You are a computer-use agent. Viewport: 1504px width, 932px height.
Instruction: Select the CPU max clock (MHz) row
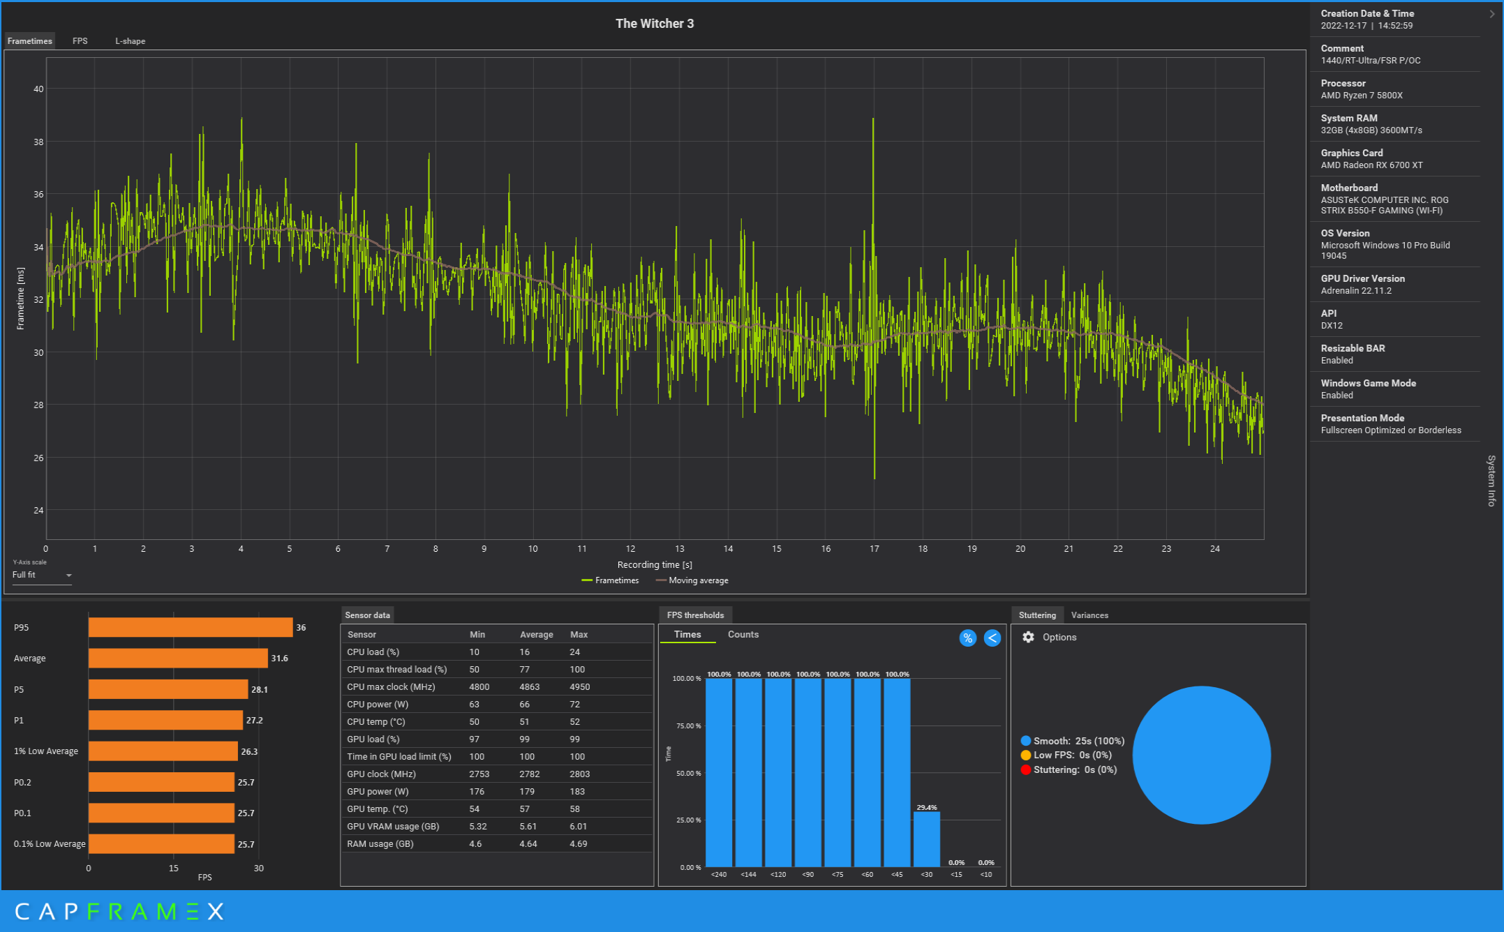click(497, 686)
